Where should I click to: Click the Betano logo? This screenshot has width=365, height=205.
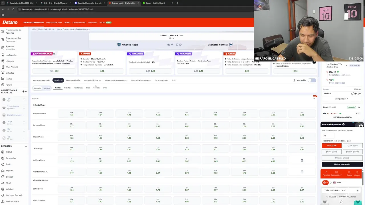coord(10,22)
